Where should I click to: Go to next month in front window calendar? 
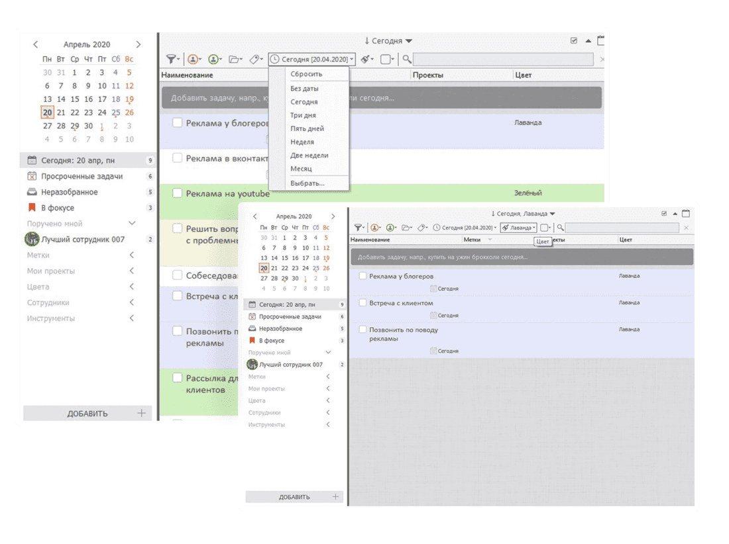333,216
